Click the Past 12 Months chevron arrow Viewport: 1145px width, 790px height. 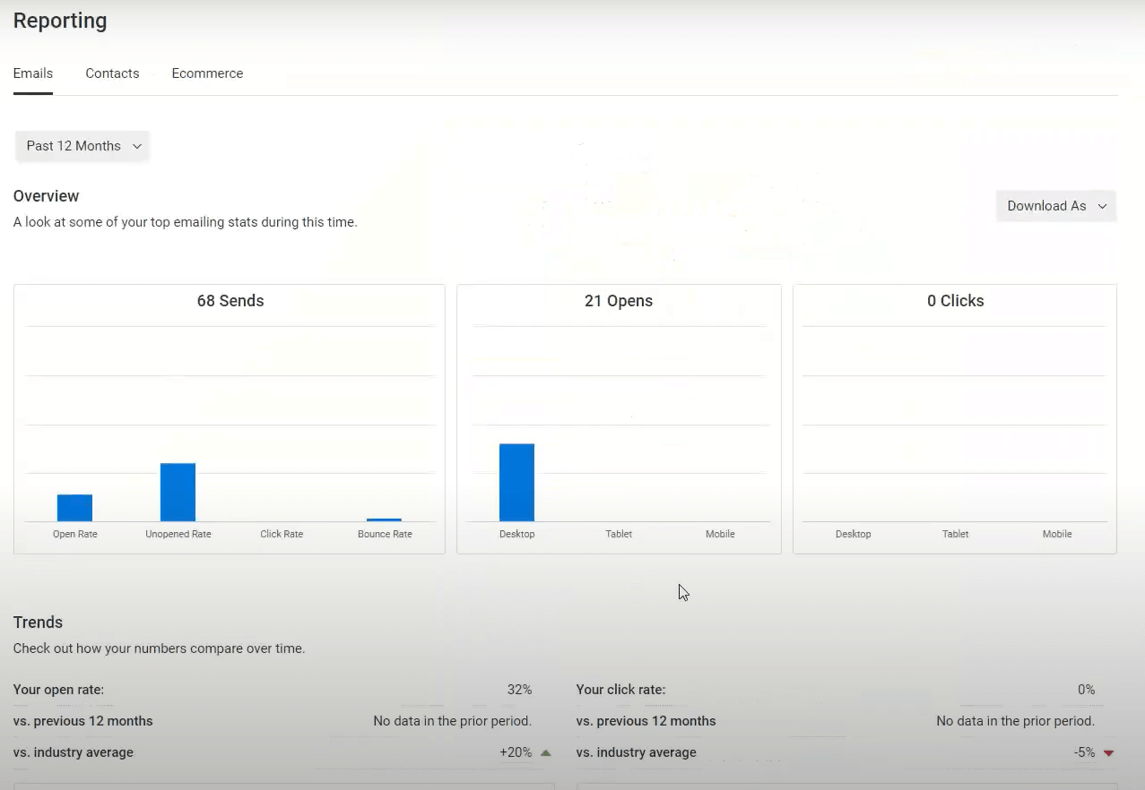(x=137, y=146)
